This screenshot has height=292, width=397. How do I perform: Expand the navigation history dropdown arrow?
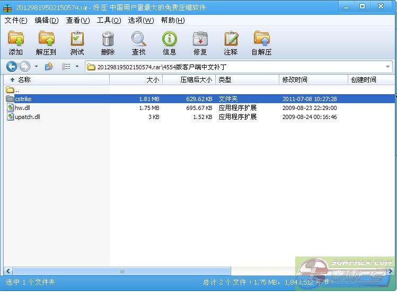(36, 67)
